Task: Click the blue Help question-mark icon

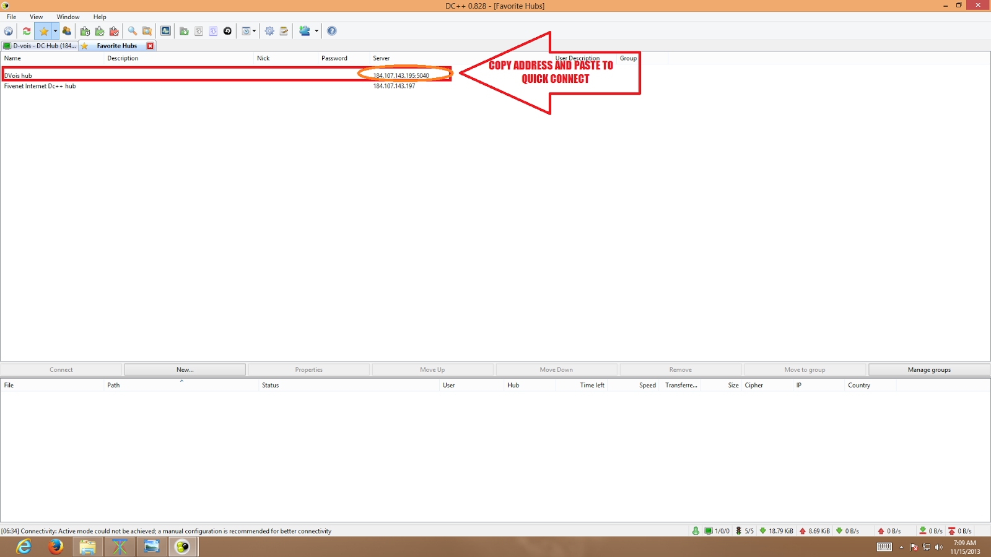Action: point(332,31)
